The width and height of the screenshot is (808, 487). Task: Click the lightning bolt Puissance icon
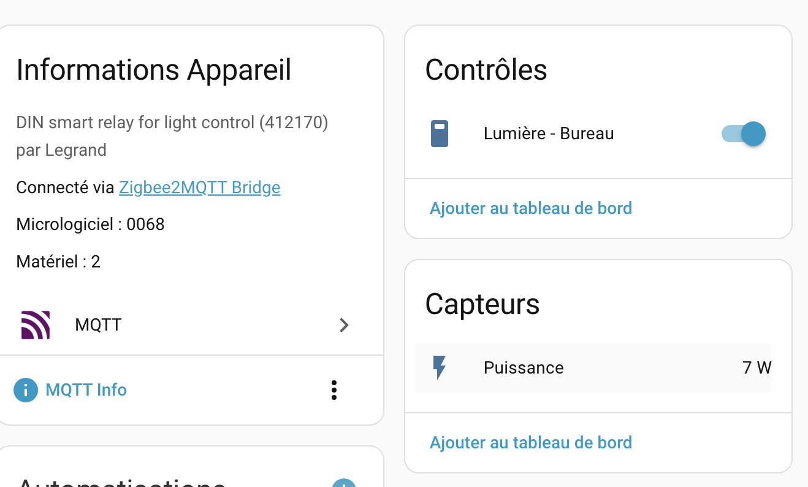439,368
